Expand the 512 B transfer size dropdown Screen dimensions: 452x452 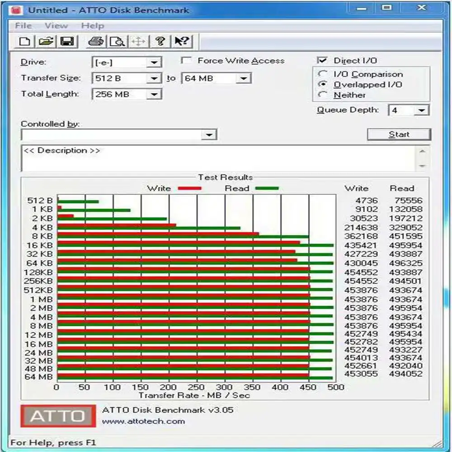tap(154, 78)
